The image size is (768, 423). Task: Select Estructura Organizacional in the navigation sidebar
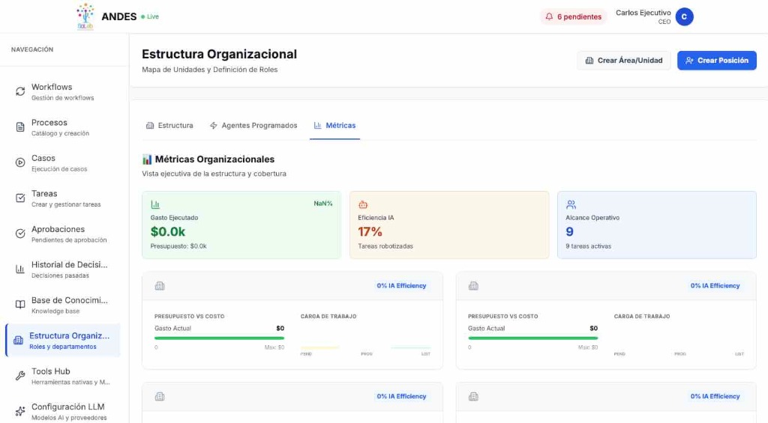point(63,341)
